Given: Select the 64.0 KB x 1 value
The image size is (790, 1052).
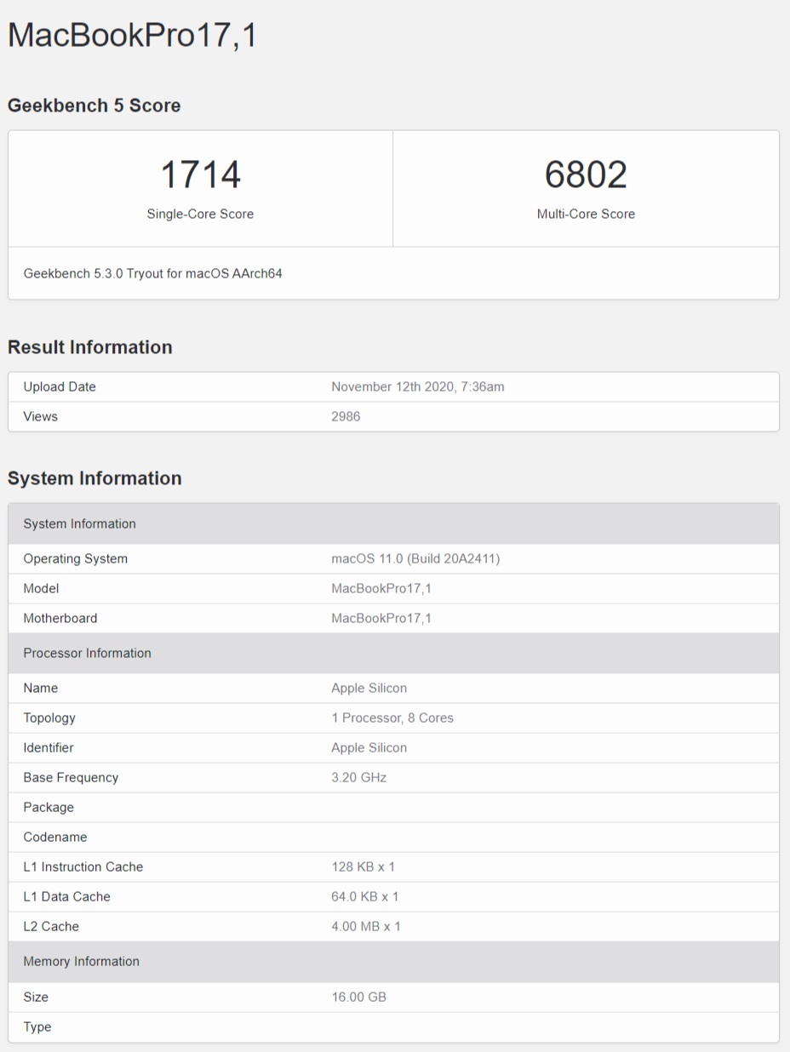Looking at the screenshot, I should click(x=365, y=896).
